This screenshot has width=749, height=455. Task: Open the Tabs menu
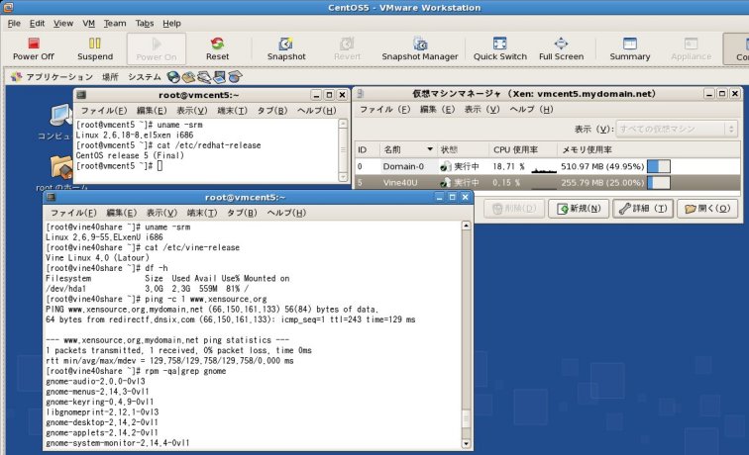click(x=145, y=24)
